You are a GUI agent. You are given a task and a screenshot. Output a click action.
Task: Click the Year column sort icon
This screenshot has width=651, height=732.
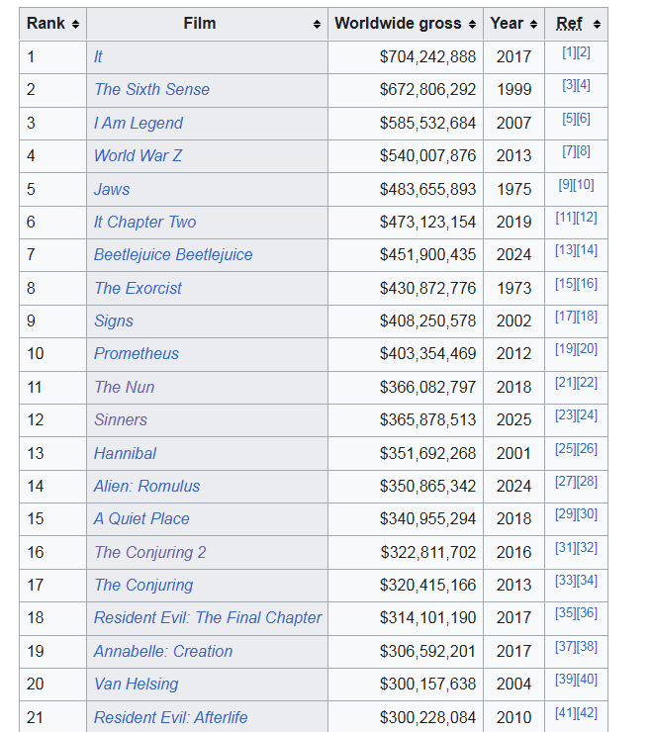[534, 25]
